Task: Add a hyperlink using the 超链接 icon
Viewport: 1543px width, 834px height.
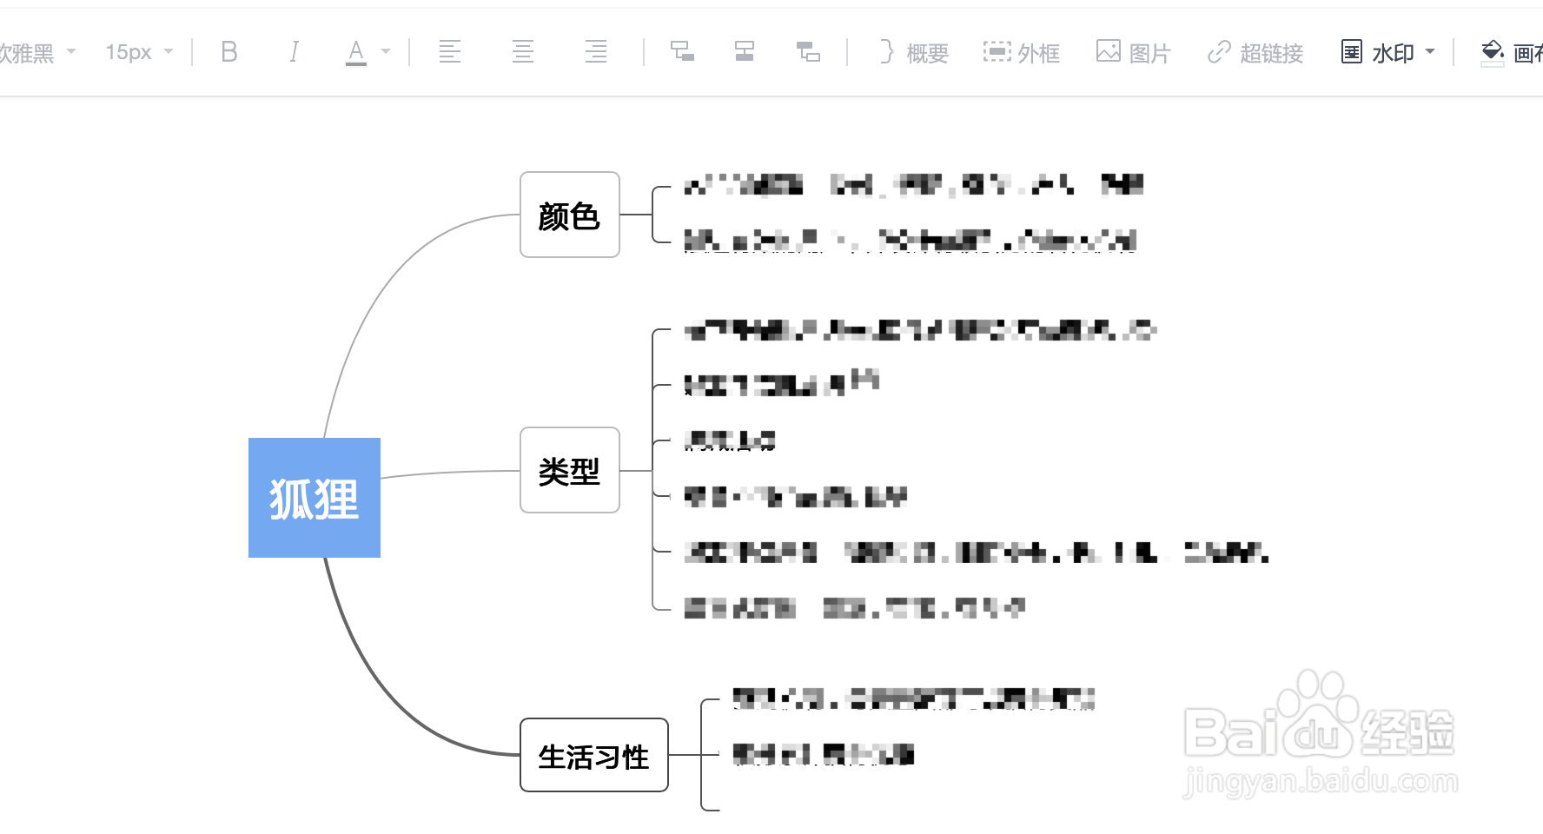Action: (1254, 52)
